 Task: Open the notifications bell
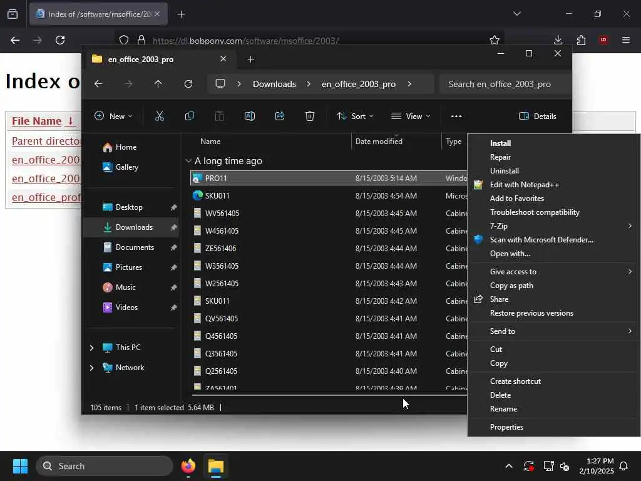pyautogui.click(x=624, y=466)
